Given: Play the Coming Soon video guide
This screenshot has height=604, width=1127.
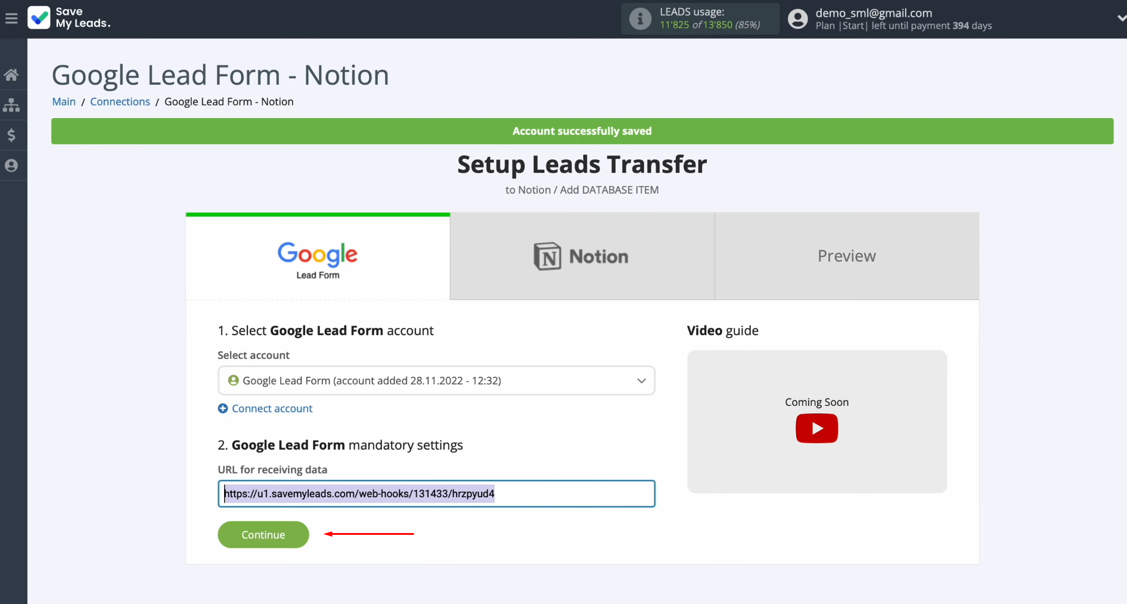Looking at the screenshot, I should click(816, 428).
